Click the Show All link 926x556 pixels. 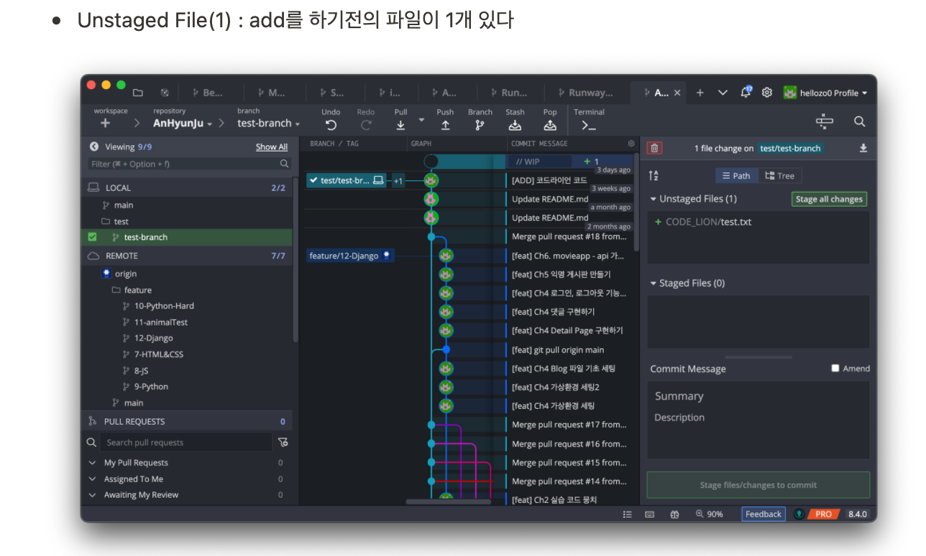(272, 147)
